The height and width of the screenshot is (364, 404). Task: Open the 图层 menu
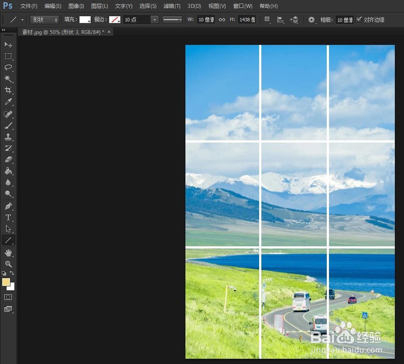click(99, 6)
